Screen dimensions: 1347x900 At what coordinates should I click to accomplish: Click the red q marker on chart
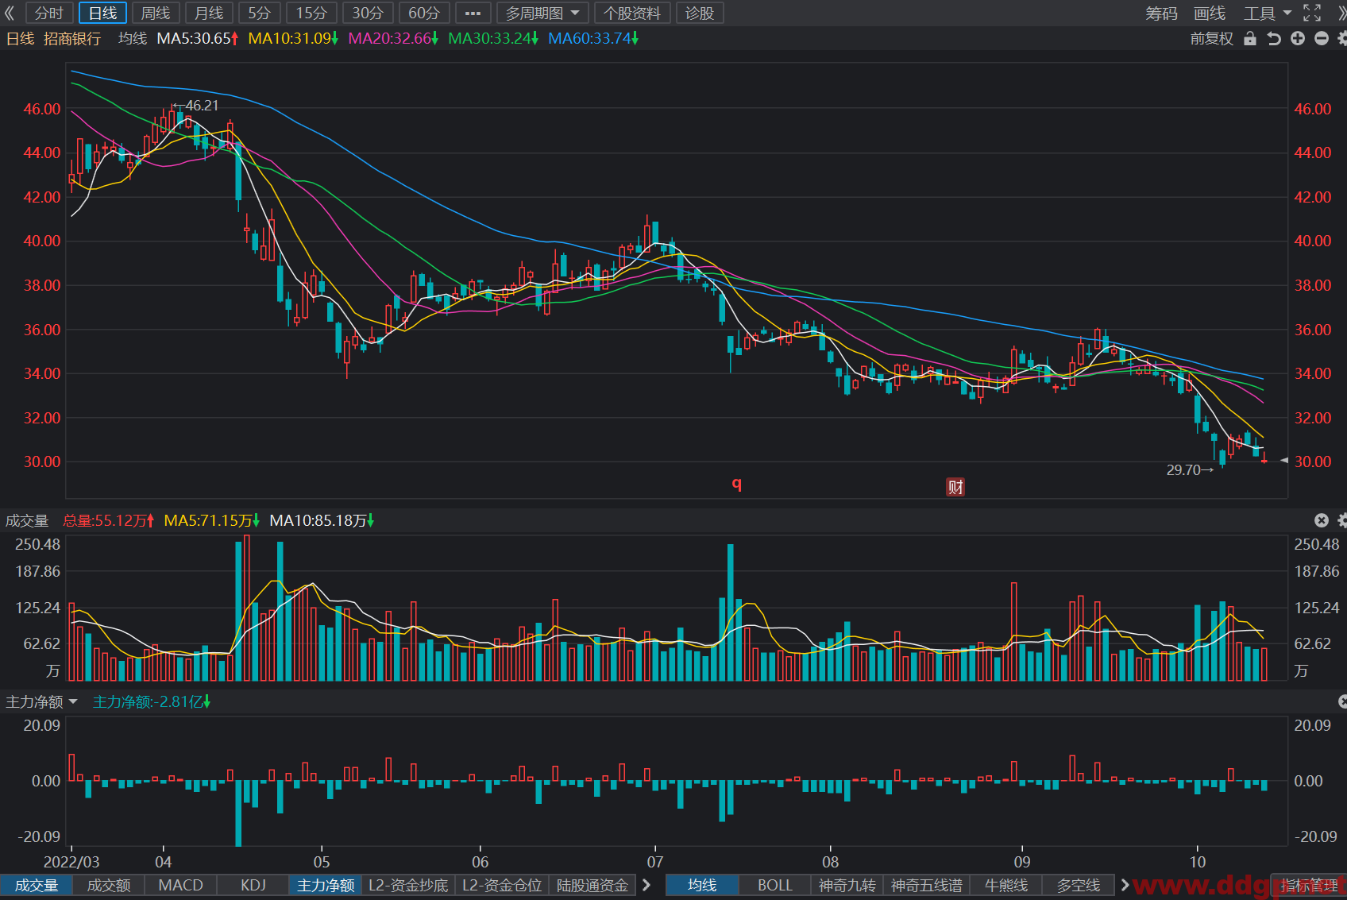[x=737, y=483]
